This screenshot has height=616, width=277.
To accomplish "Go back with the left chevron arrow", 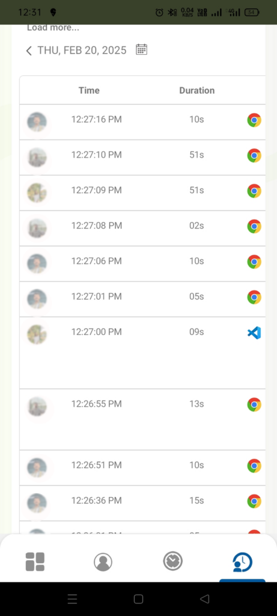I will [29, 51].
